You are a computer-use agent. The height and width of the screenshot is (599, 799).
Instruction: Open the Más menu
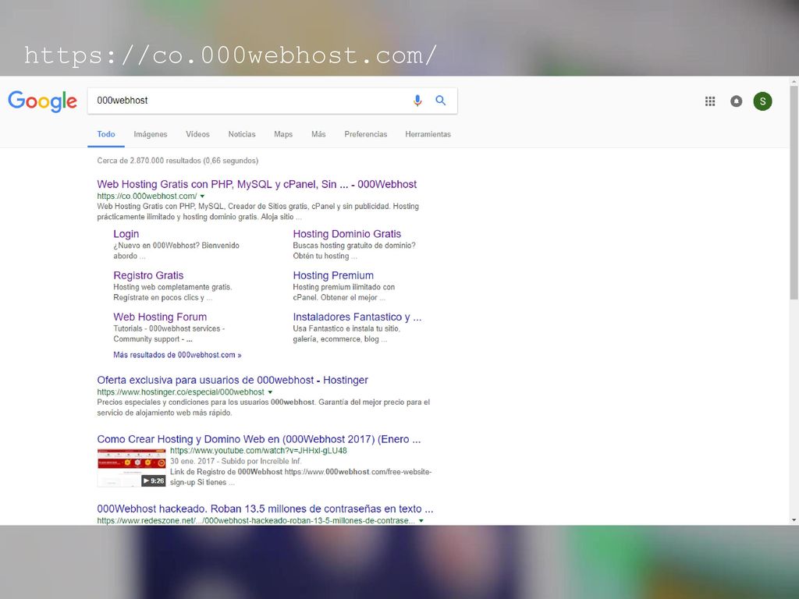tap(318, 134)
